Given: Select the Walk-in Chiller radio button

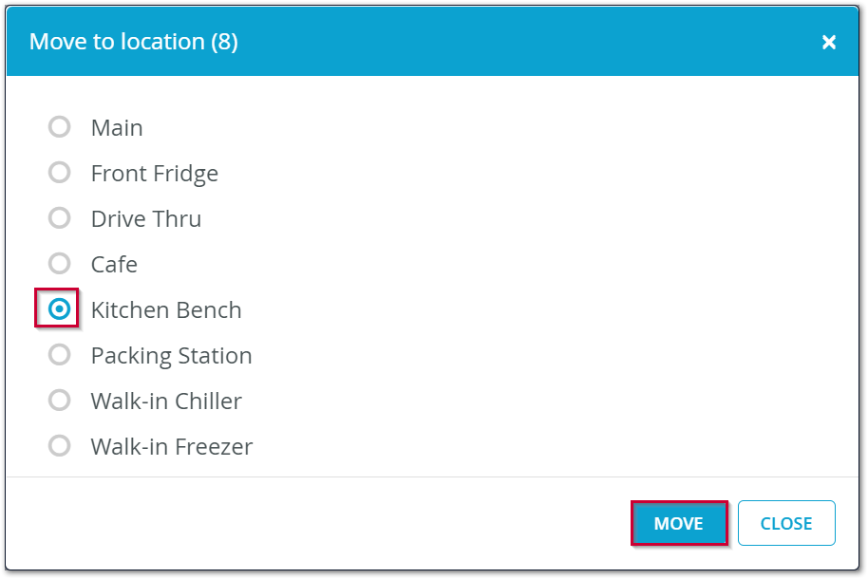Looking at the screenshot, I should coord(60,400).
